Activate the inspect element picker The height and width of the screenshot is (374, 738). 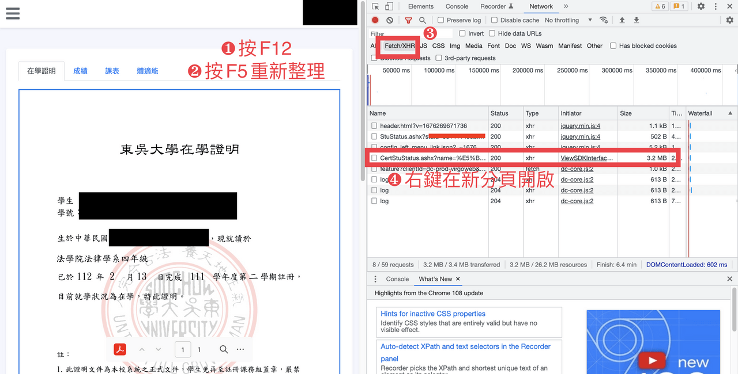(375, 6)
